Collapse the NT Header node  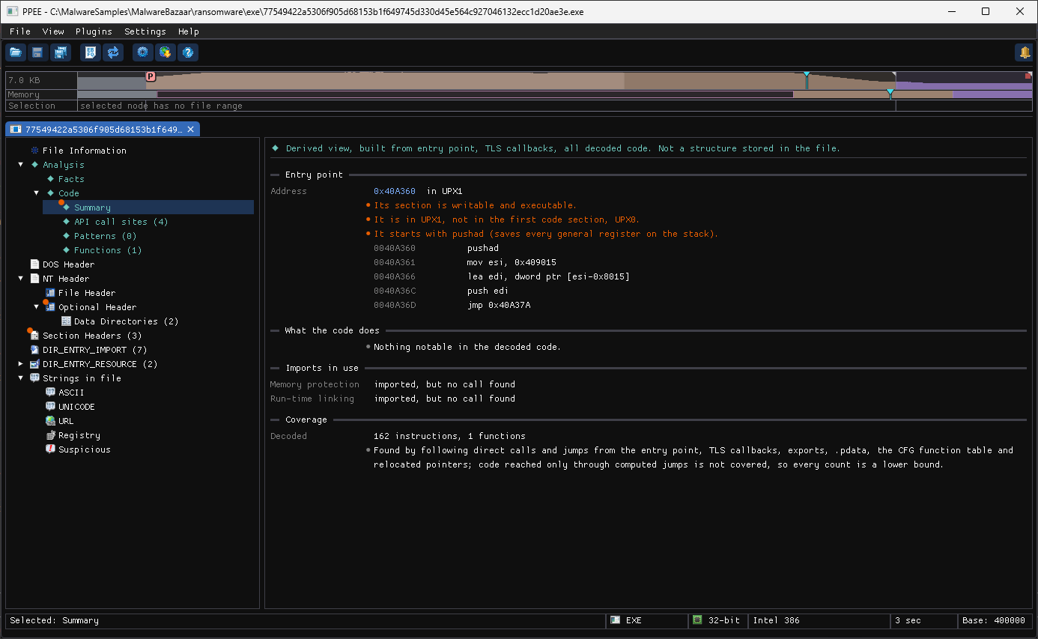[x=21, y=279]
